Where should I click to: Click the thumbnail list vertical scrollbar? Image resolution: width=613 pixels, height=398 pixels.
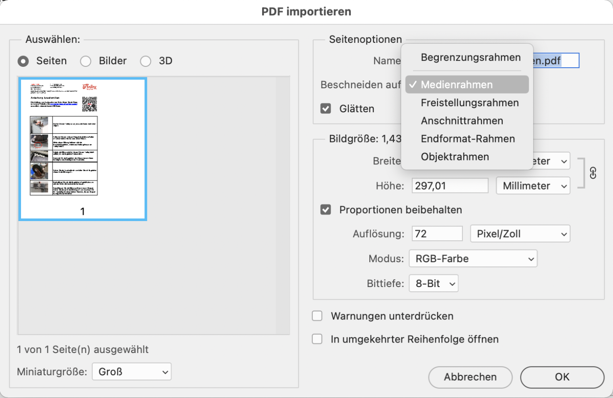click(x=283, y=205)
